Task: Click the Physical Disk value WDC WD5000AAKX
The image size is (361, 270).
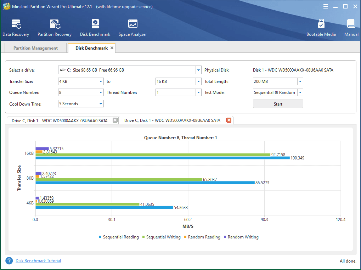Action: click(293, 70)
